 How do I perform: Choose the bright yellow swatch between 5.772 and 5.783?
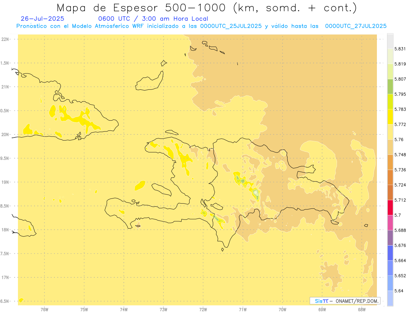(390, 117)
